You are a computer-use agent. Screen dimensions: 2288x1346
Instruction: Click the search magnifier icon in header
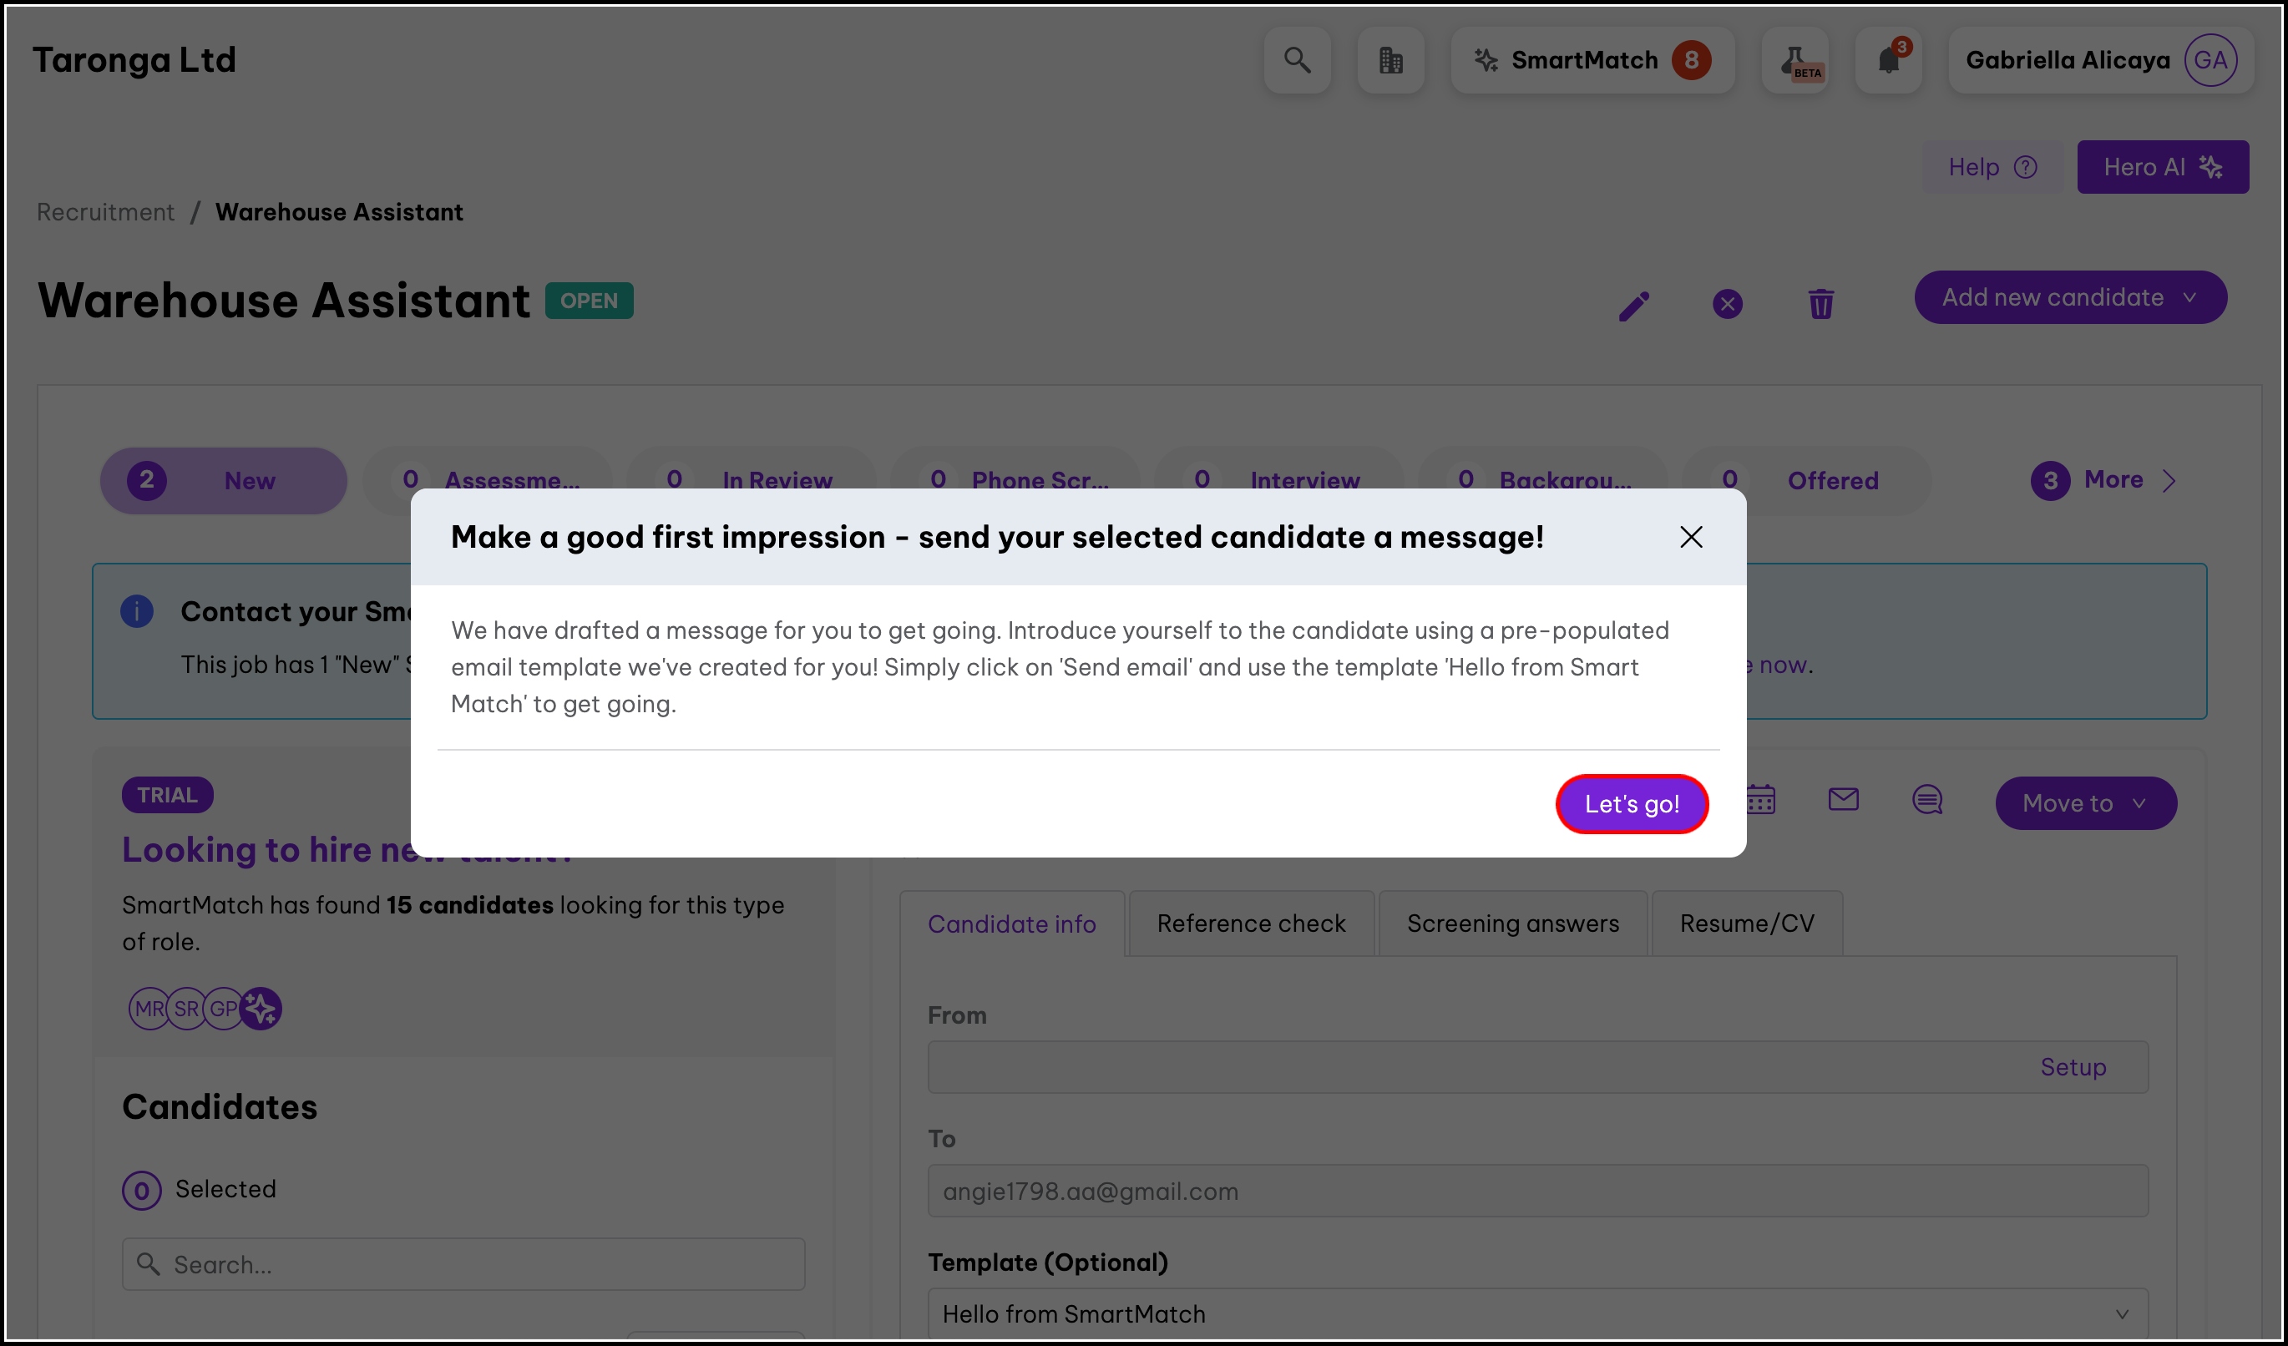(x=1297, y=60)
